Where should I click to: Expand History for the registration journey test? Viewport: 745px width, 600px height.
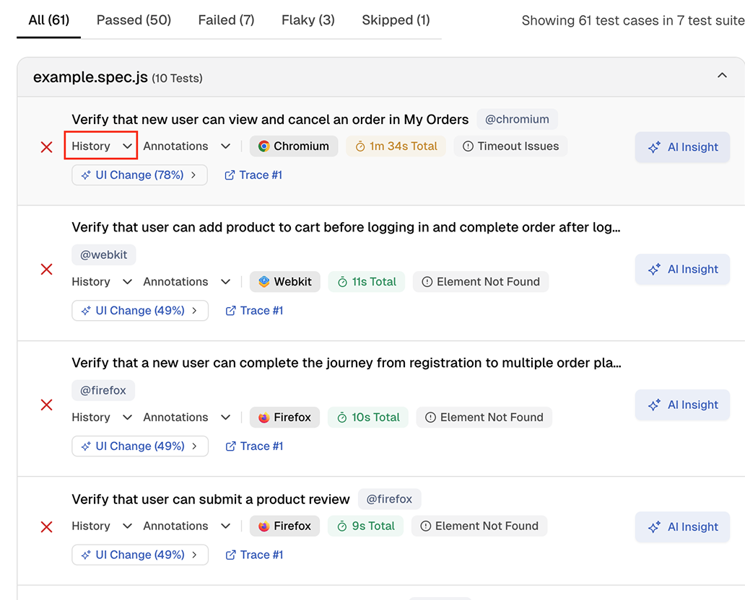[x=102, y=418]
